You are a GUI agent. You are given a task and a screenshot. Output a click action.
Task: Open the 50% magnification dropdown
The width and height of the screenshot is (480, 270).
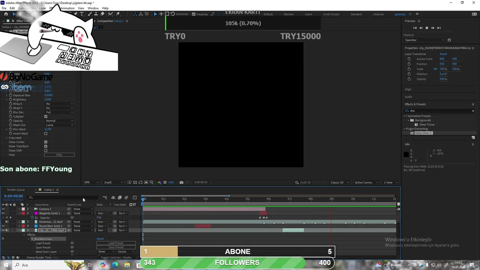coord(91,183)
